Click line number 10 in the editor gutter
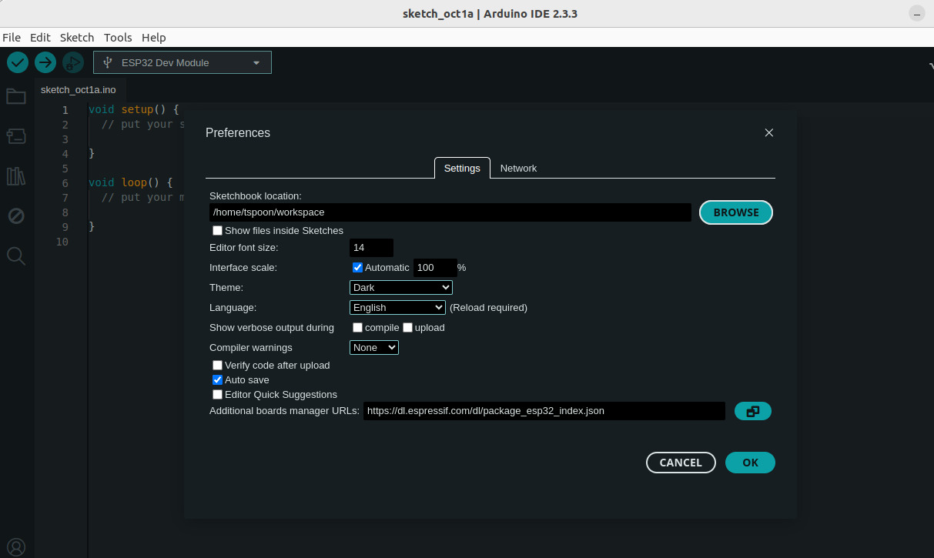934x558 pixels. point(62,242)
